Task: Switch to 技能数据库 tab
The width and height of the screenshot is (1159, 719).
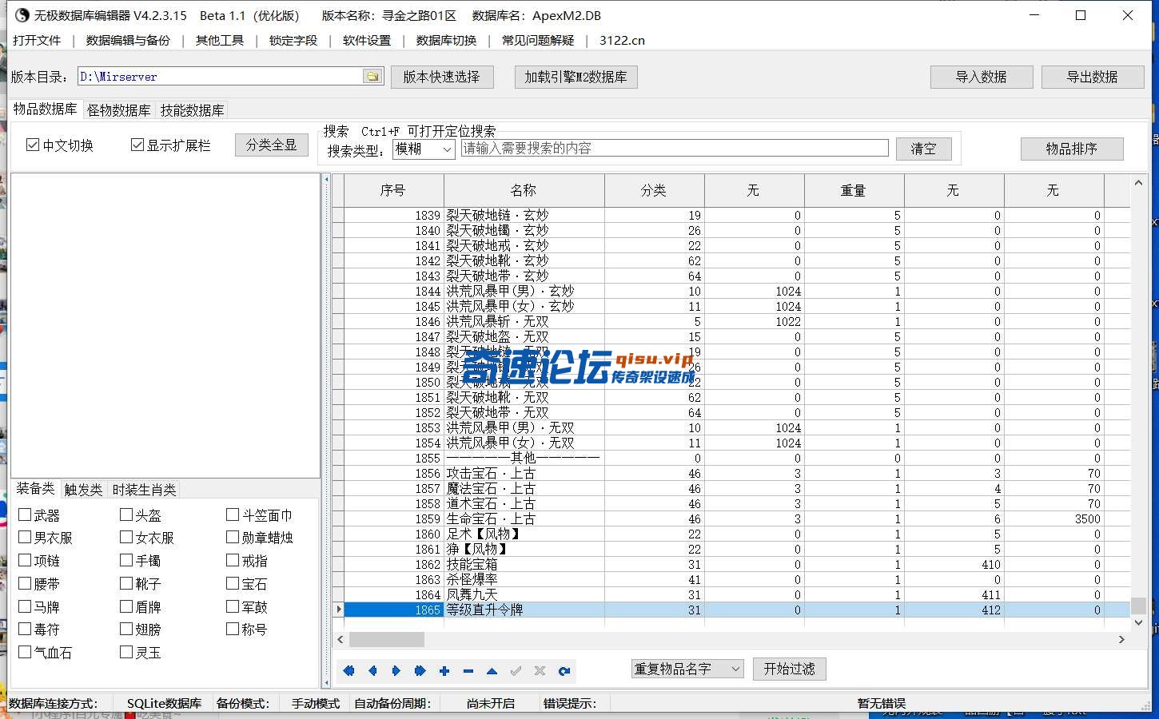Action: point(192,110)
